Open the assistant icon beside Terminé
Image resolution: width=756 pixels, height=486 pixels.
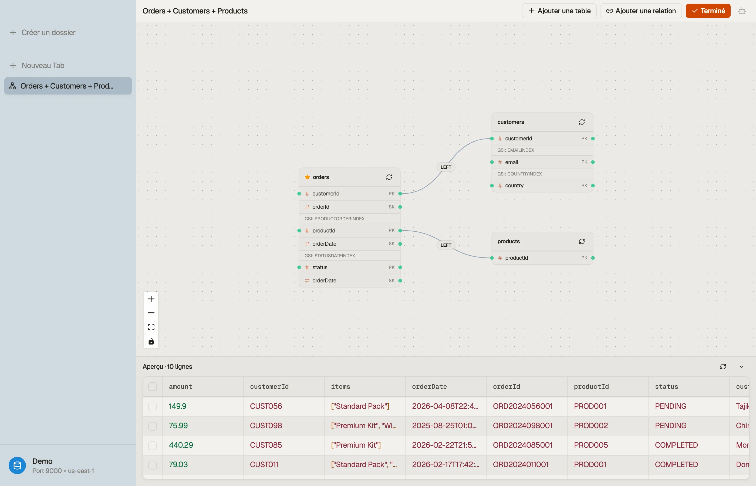[x=742, y=11]
